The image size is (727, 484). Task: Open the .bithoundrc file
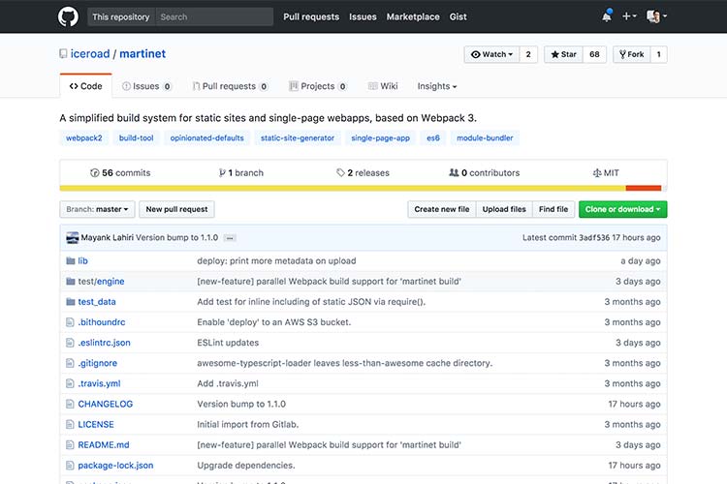(102, 322)
